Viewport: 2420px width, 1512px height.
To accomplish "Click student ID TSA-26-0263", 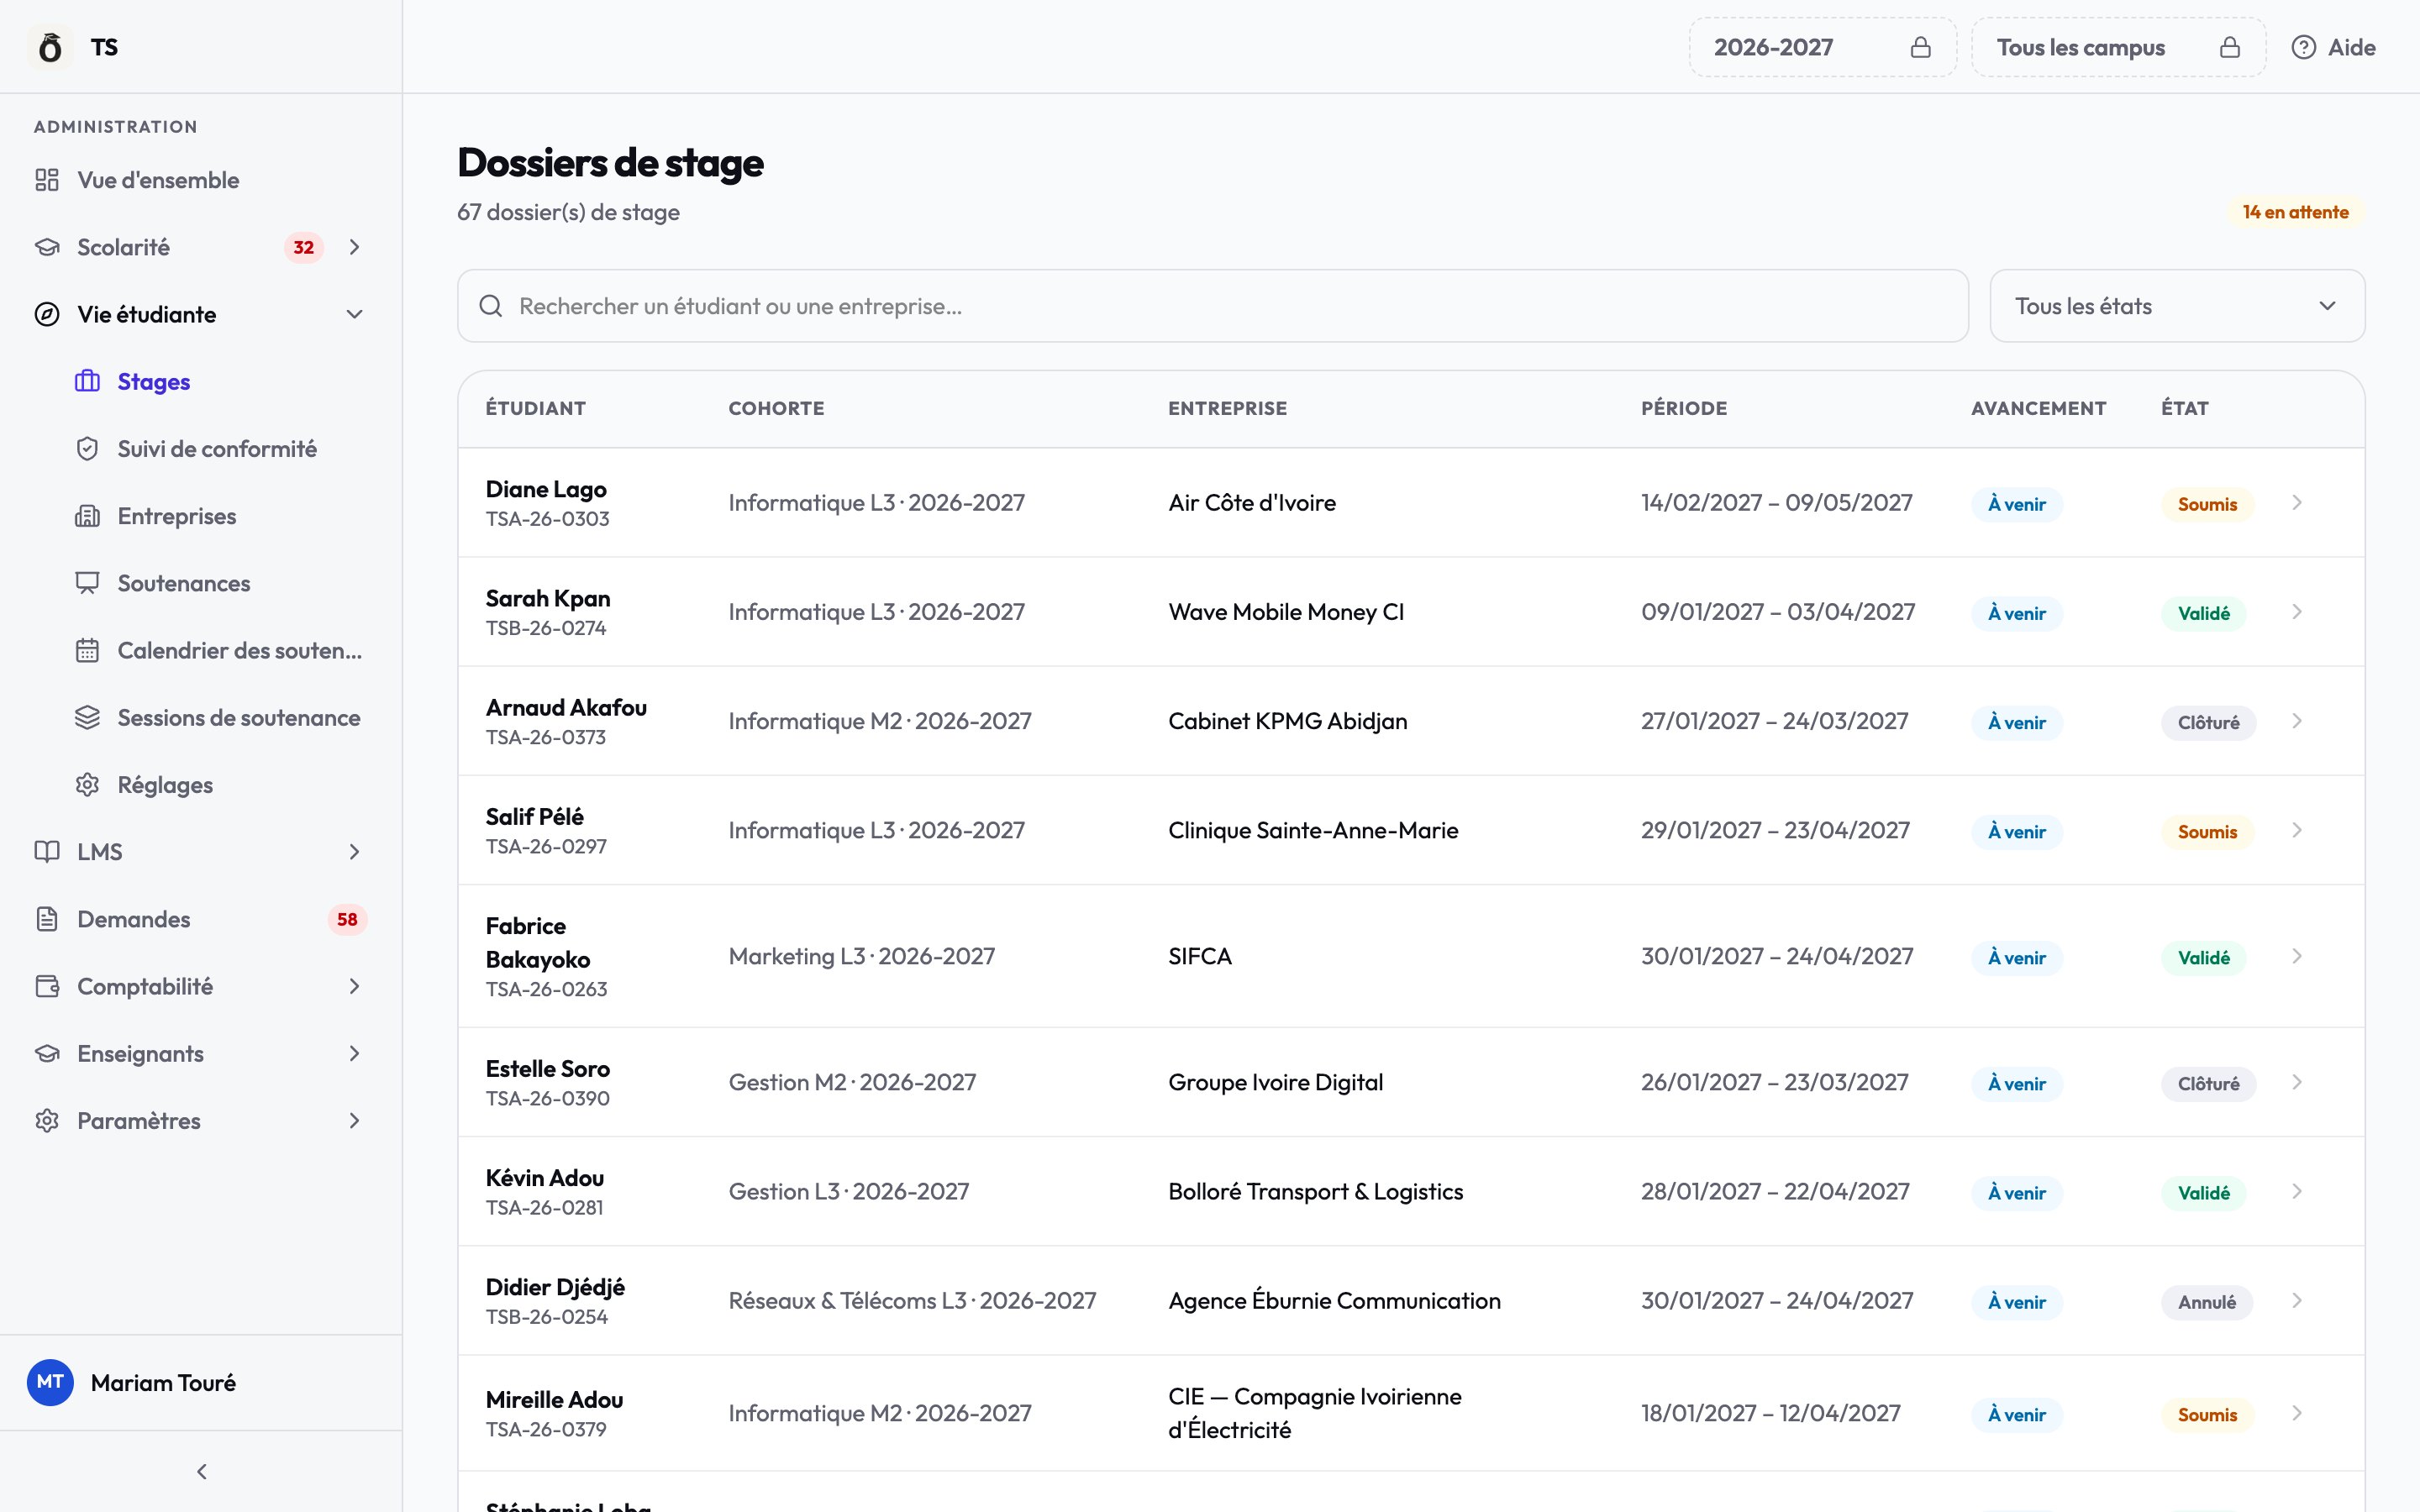I will 546,989.
